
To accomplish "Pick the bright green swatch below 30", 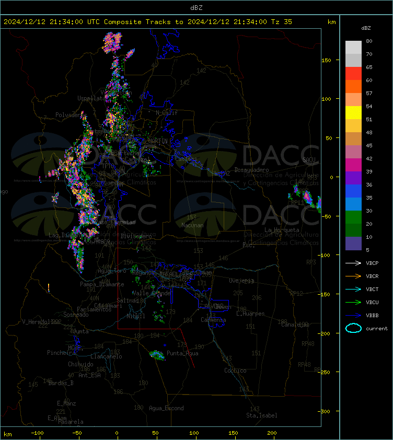I will [x=353, y=217].
